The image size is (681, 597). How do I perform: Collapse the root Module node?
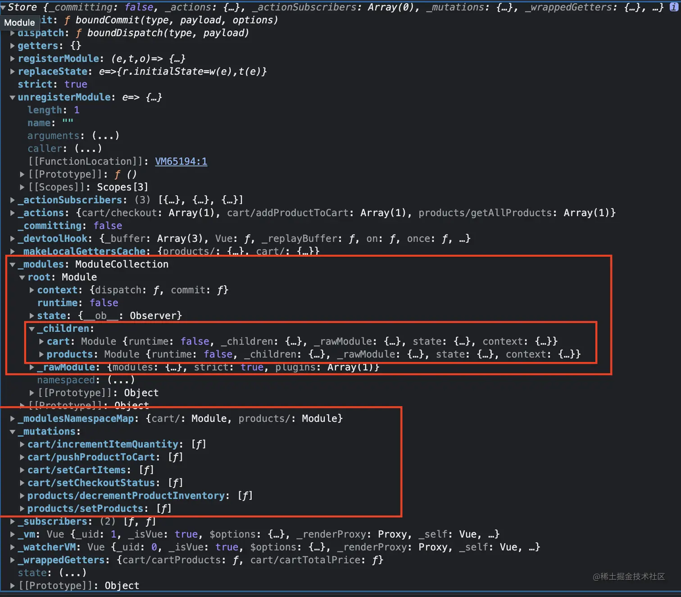coord(22,277)
